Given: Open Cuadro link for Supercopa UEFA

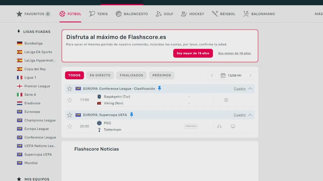Looking at the screenshot, I should tap(239, 115).
